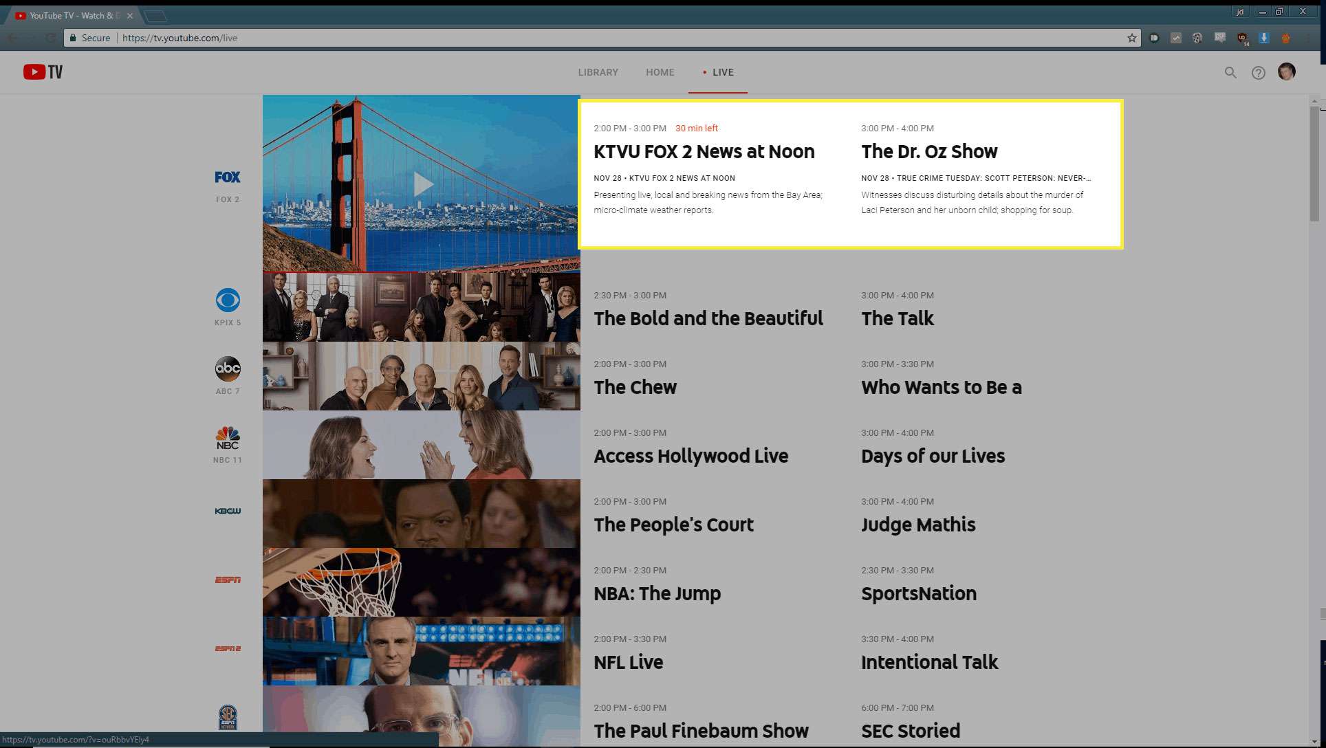
Task: Open The Chew listing
Action: click(x=635, y=387)
